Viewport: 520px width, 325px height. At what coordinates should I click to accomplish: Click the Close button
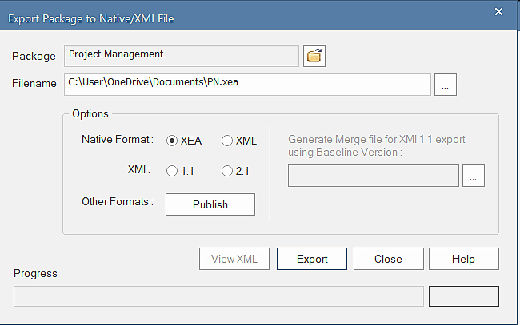coord(388,259)
